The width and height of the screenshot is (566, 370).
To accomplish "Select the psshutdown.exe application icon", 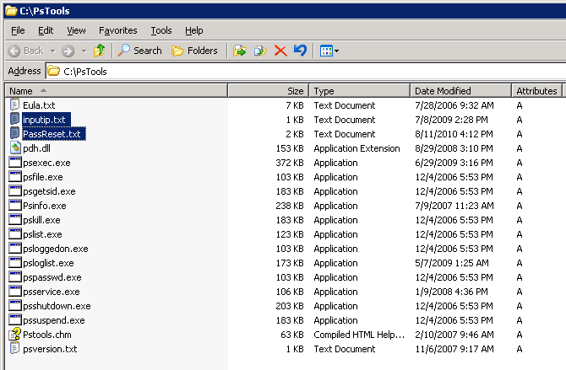I will click(x=15, y=305).
